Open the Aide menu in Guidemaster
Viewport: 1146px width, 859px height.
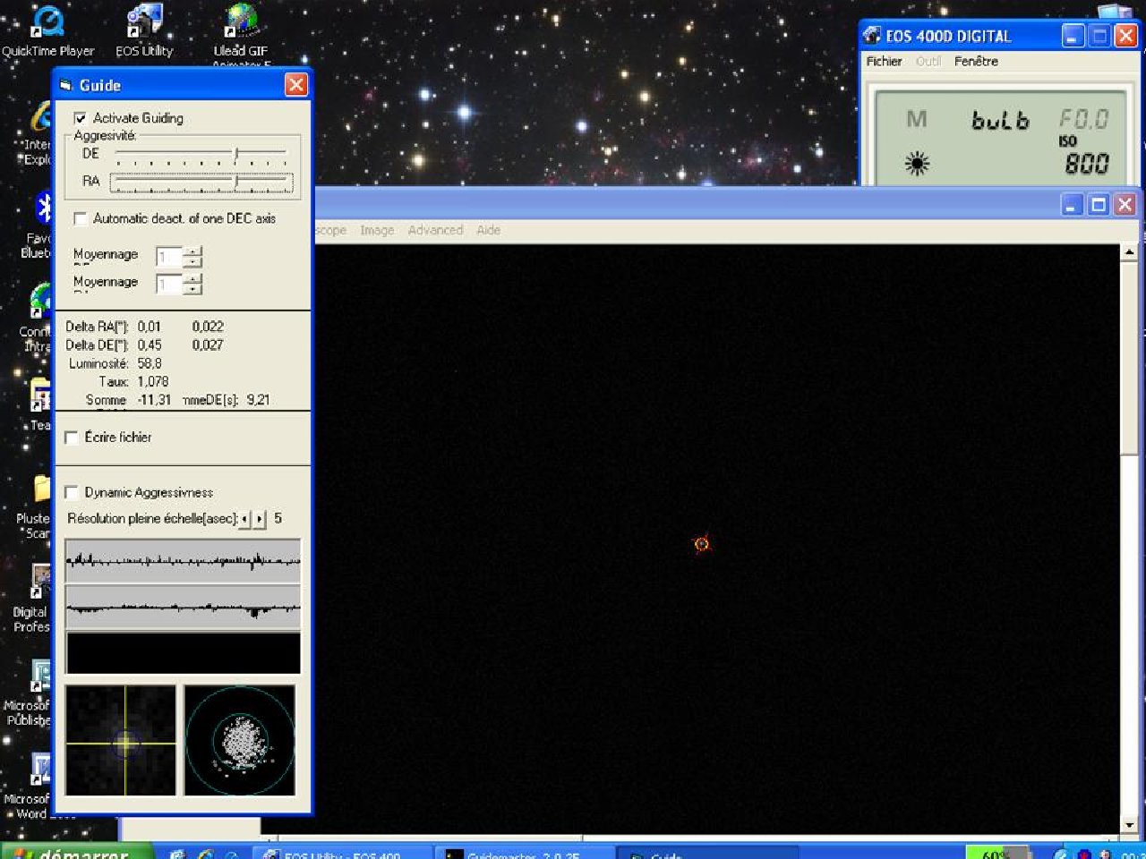click(x=488, y=230)
